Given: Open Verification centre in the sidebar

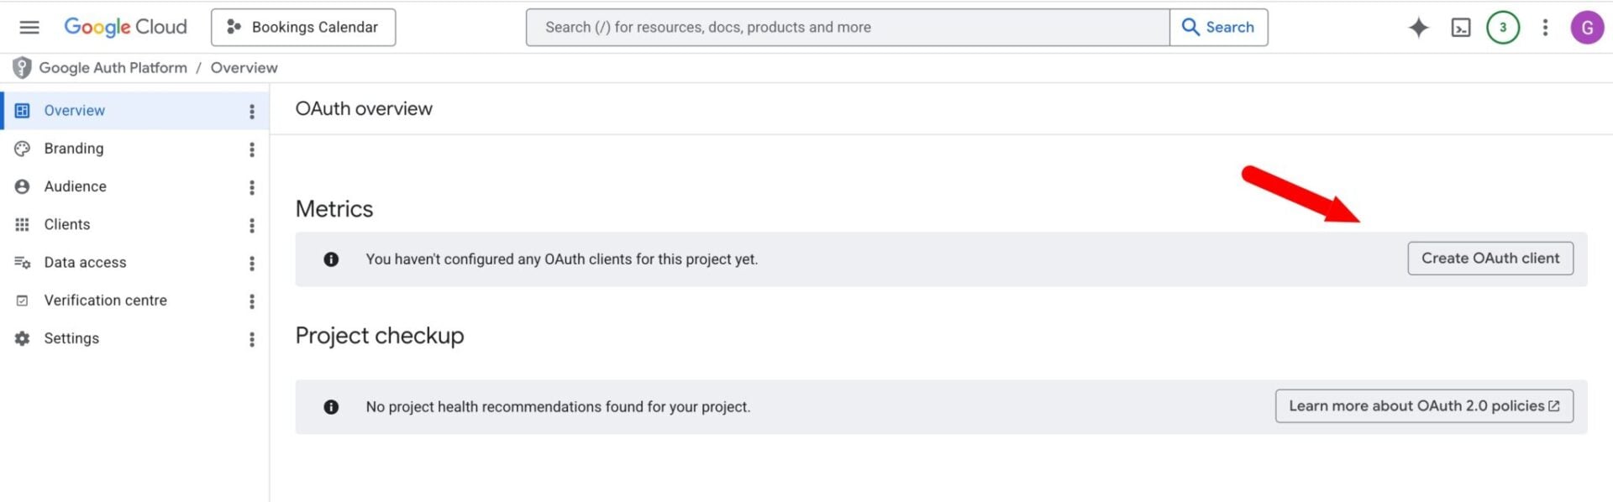Looking at the screenshot, I should pyautogui.click(x=134, y=301).
